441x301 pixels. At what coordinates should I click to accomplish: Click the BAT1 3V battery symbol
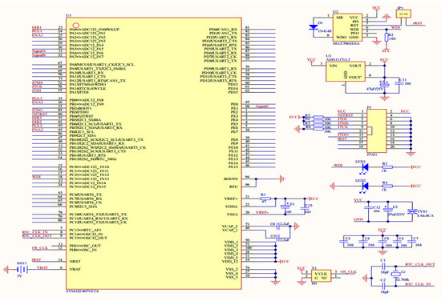(x=22, y=270)
